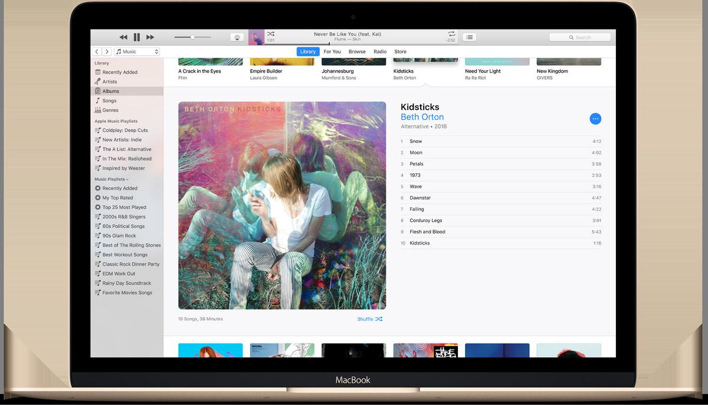Seek within the song progress bar
Image resolution: width=708 pixels, height=405 pixels.
[362, 44]
